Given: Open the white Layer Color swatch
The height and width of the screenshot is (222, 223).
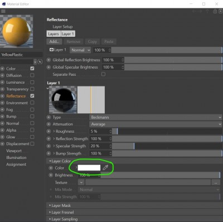Looking at the screenshot, I should tap(89, 167).
